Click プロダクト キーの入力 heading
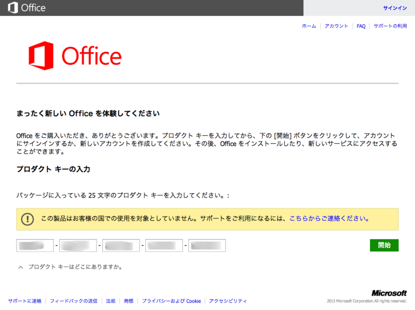This screenshot has width=415, height=310. pos(53,169)
